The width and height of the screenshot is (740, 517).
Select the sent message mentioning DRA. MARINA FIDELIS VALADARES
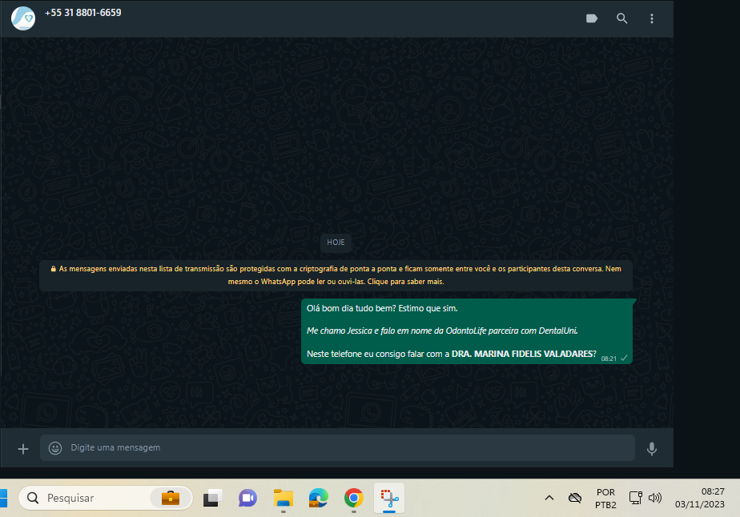(x=467, y=331)
